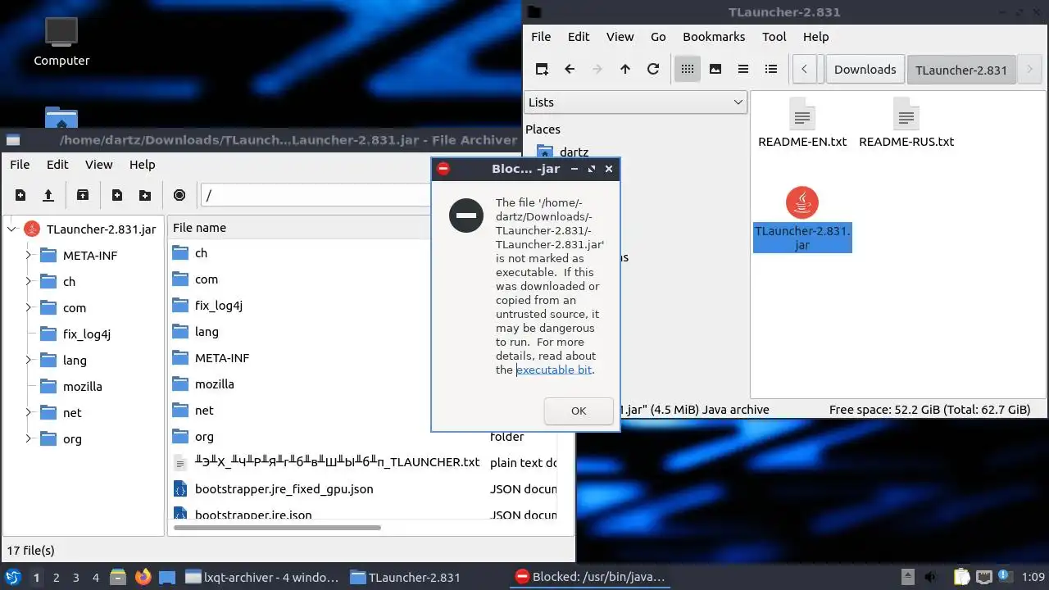Select the README-EN.txt file
Image resolution: width=1049 pixels, height=590 pixels.
point(802,123)
